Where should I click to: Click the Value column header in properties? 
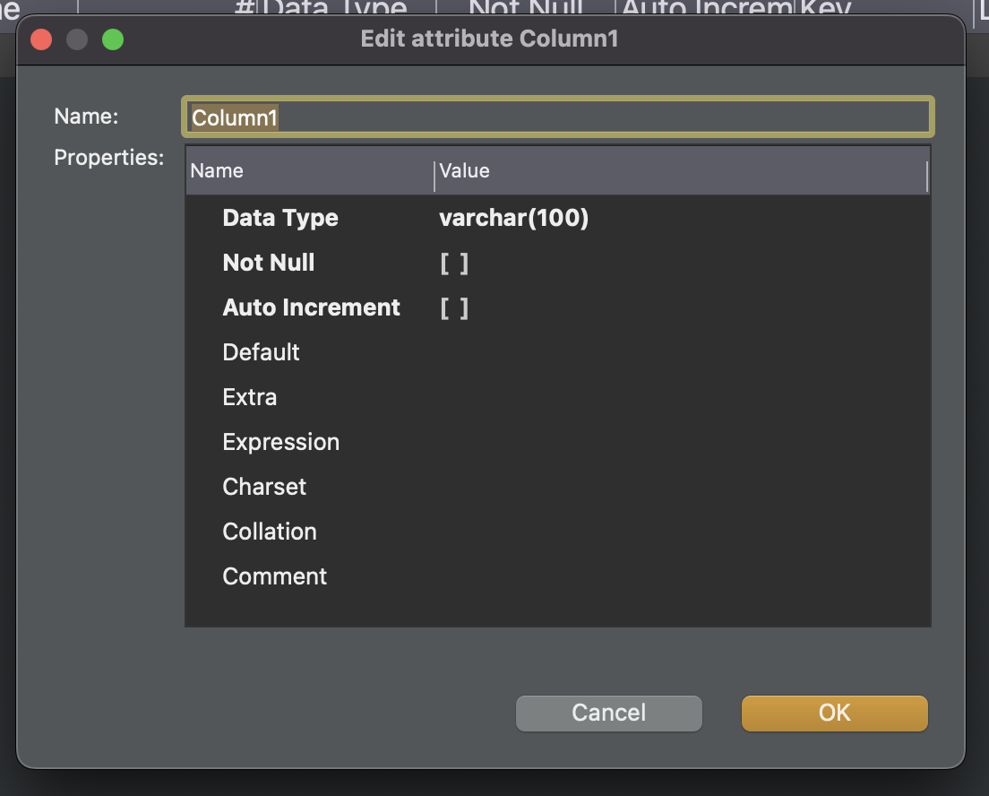681,170
